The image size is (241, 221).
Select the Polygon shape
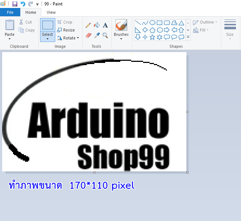tap(174, 23)
